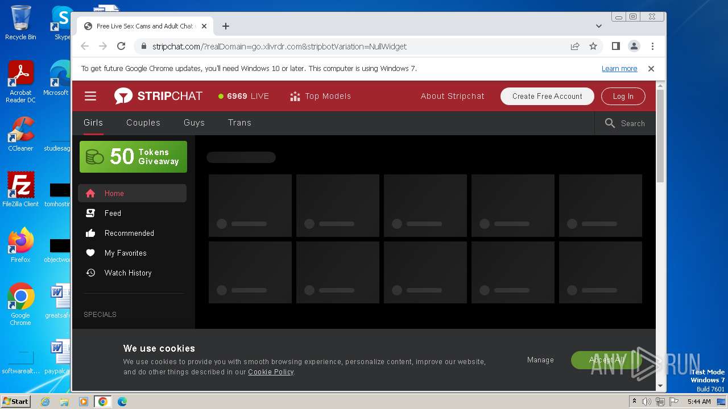Screen dimensions: 728x409
Task: Open media player from taskbar
Action: tap(84, 402)
